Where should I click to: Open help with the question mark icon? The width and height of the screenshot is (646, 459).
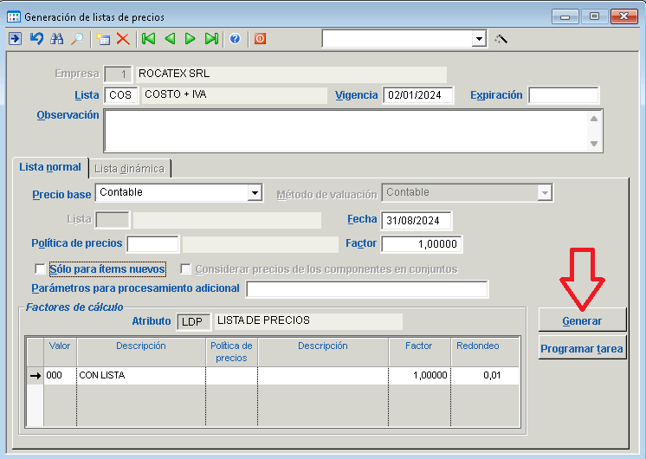pos(235,39)
